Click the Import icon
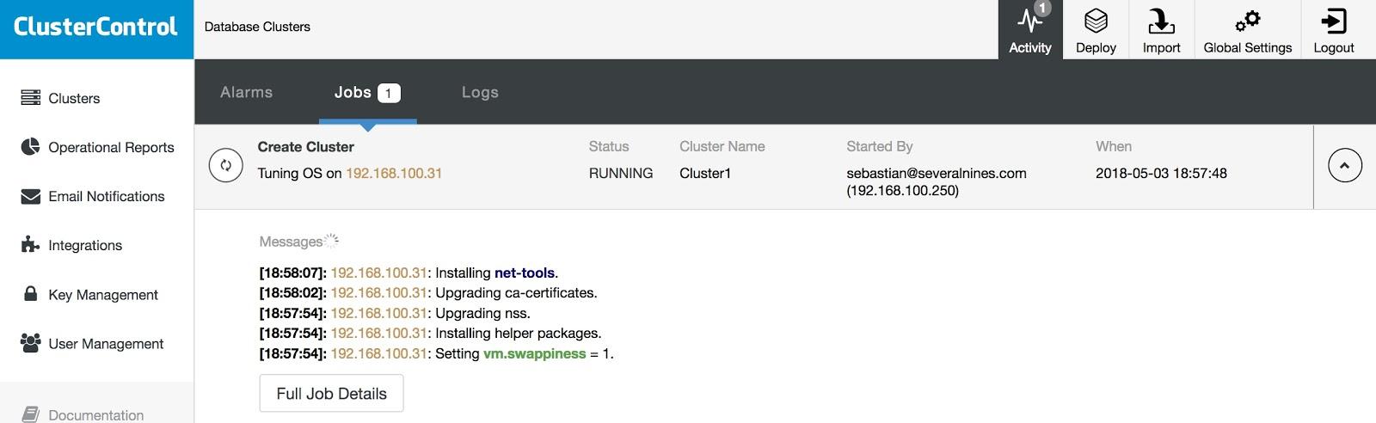 click(1161, 21)
